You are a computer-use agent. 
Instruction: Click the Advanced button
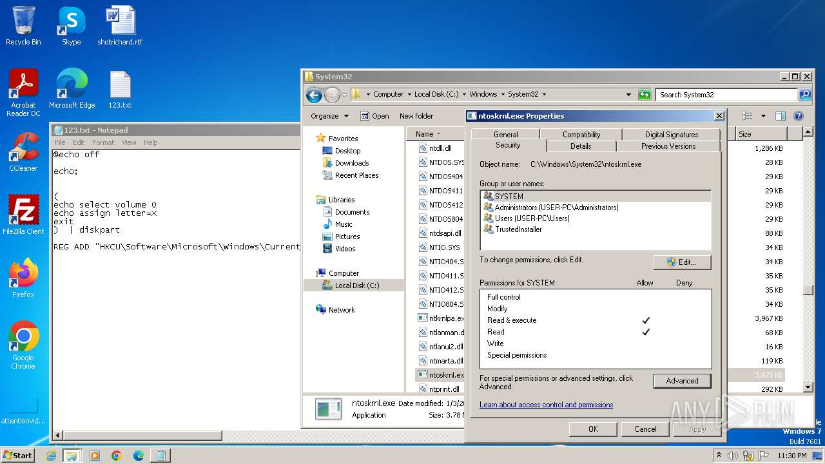coord(682,381)
